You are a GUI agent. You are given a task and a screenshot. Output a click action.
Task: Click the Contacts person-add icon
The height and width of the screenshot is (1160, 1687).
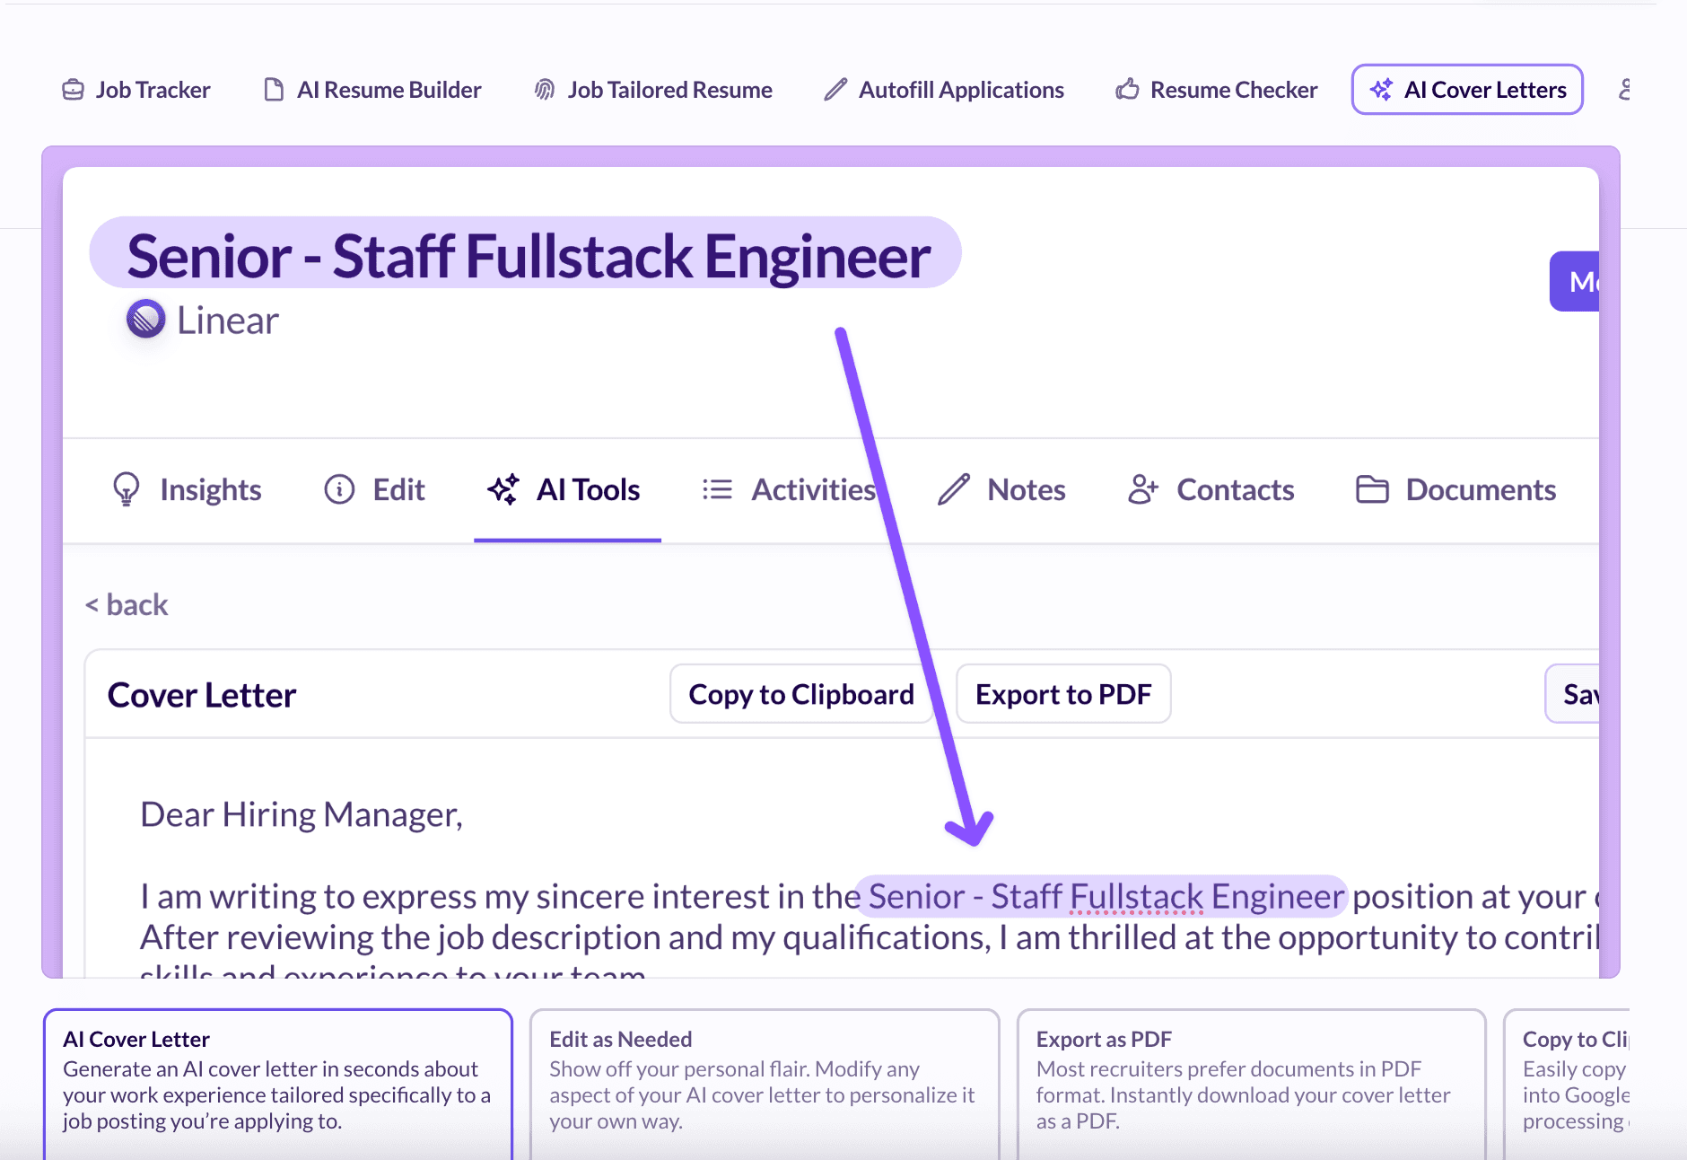[1143, 489]
